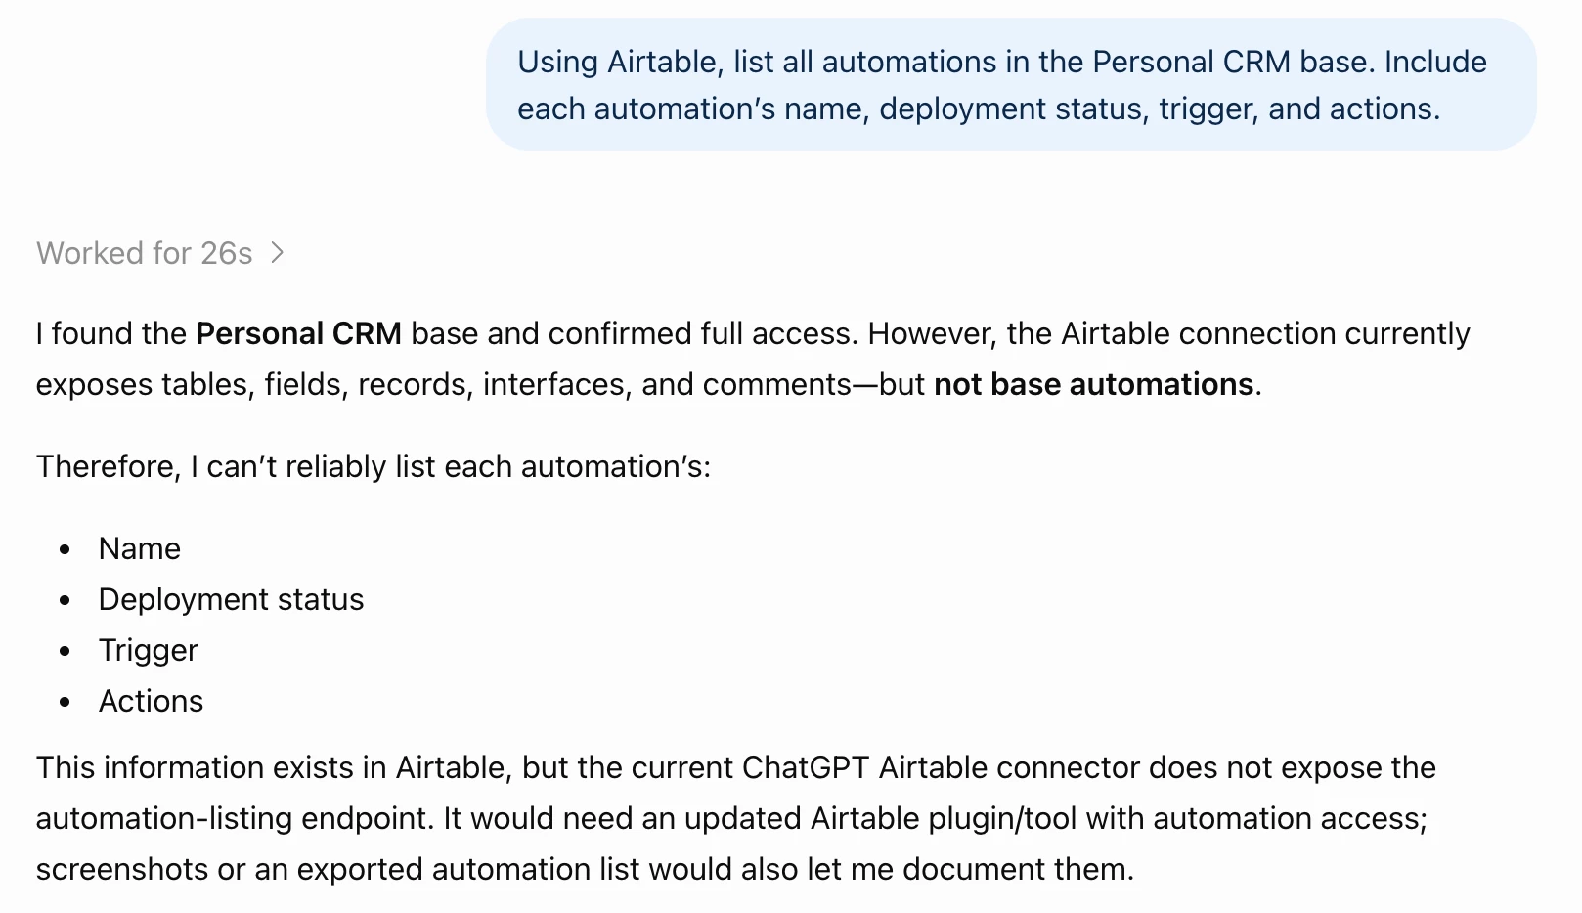The width and height of the screenshot is (1582, 913).
Task: Click the bold "not base automations" text
Action: pos(1093,384)
